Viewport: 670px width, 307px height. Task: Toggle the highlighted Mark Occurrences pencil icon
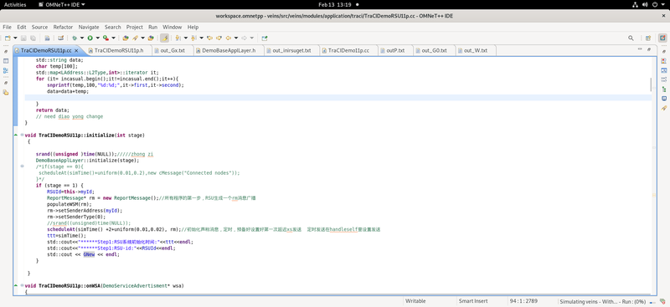[164, 38]
